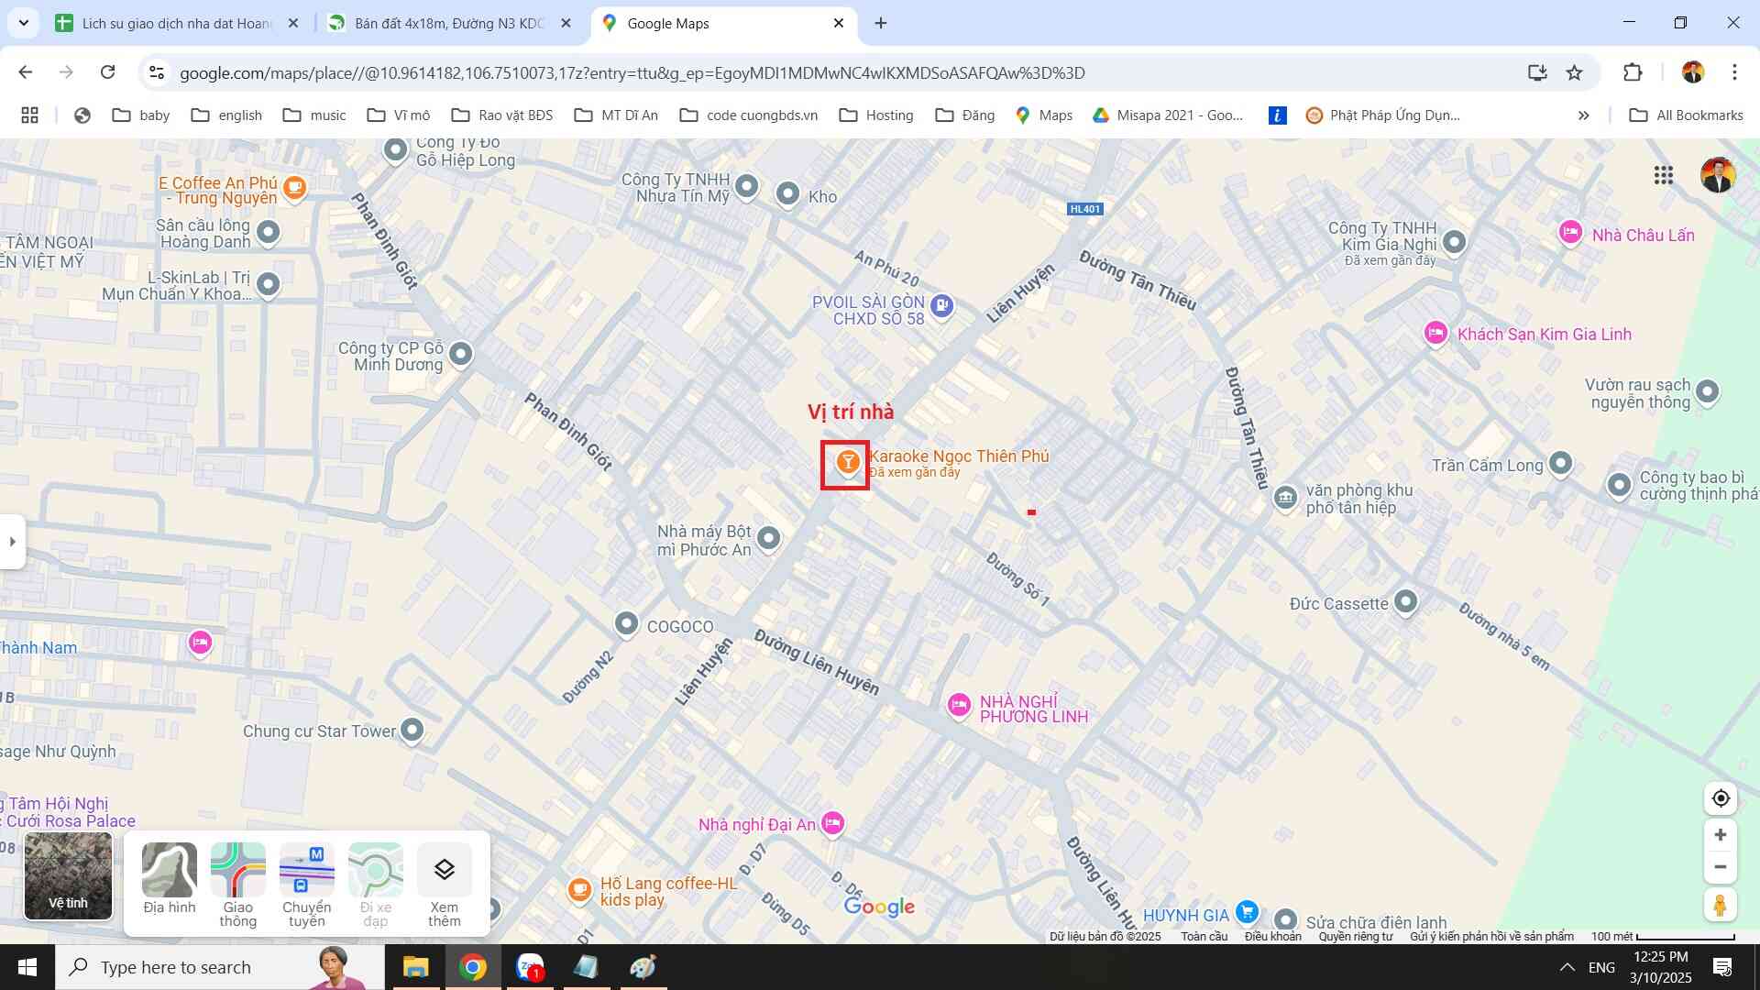This screenshot has height=990, width=1760.
Task: Click the Street View pegman icon
Action: pyautogui.click(x=1721, y=906)
